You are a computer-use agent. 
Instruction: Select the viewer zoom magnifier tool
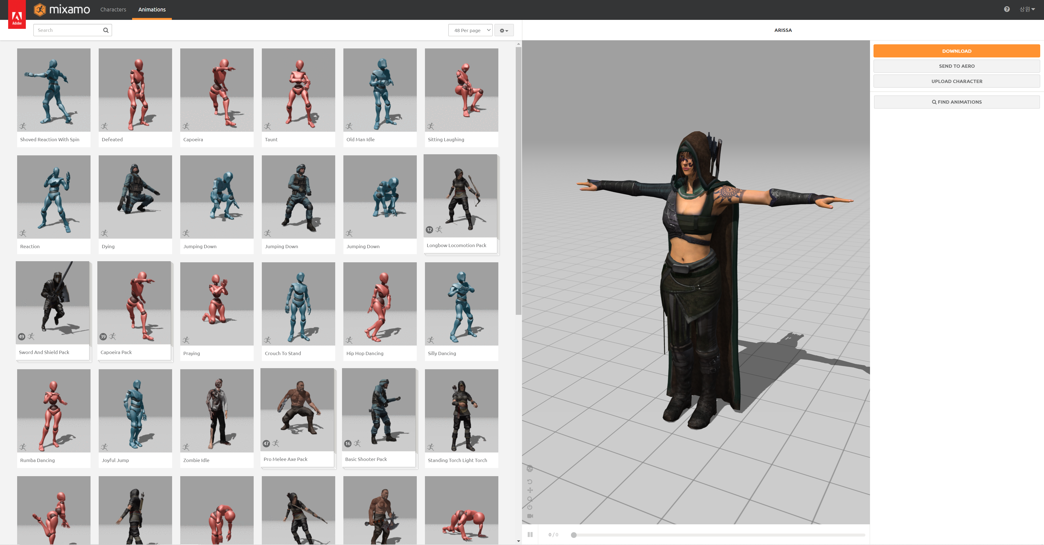tap(530, 499)
